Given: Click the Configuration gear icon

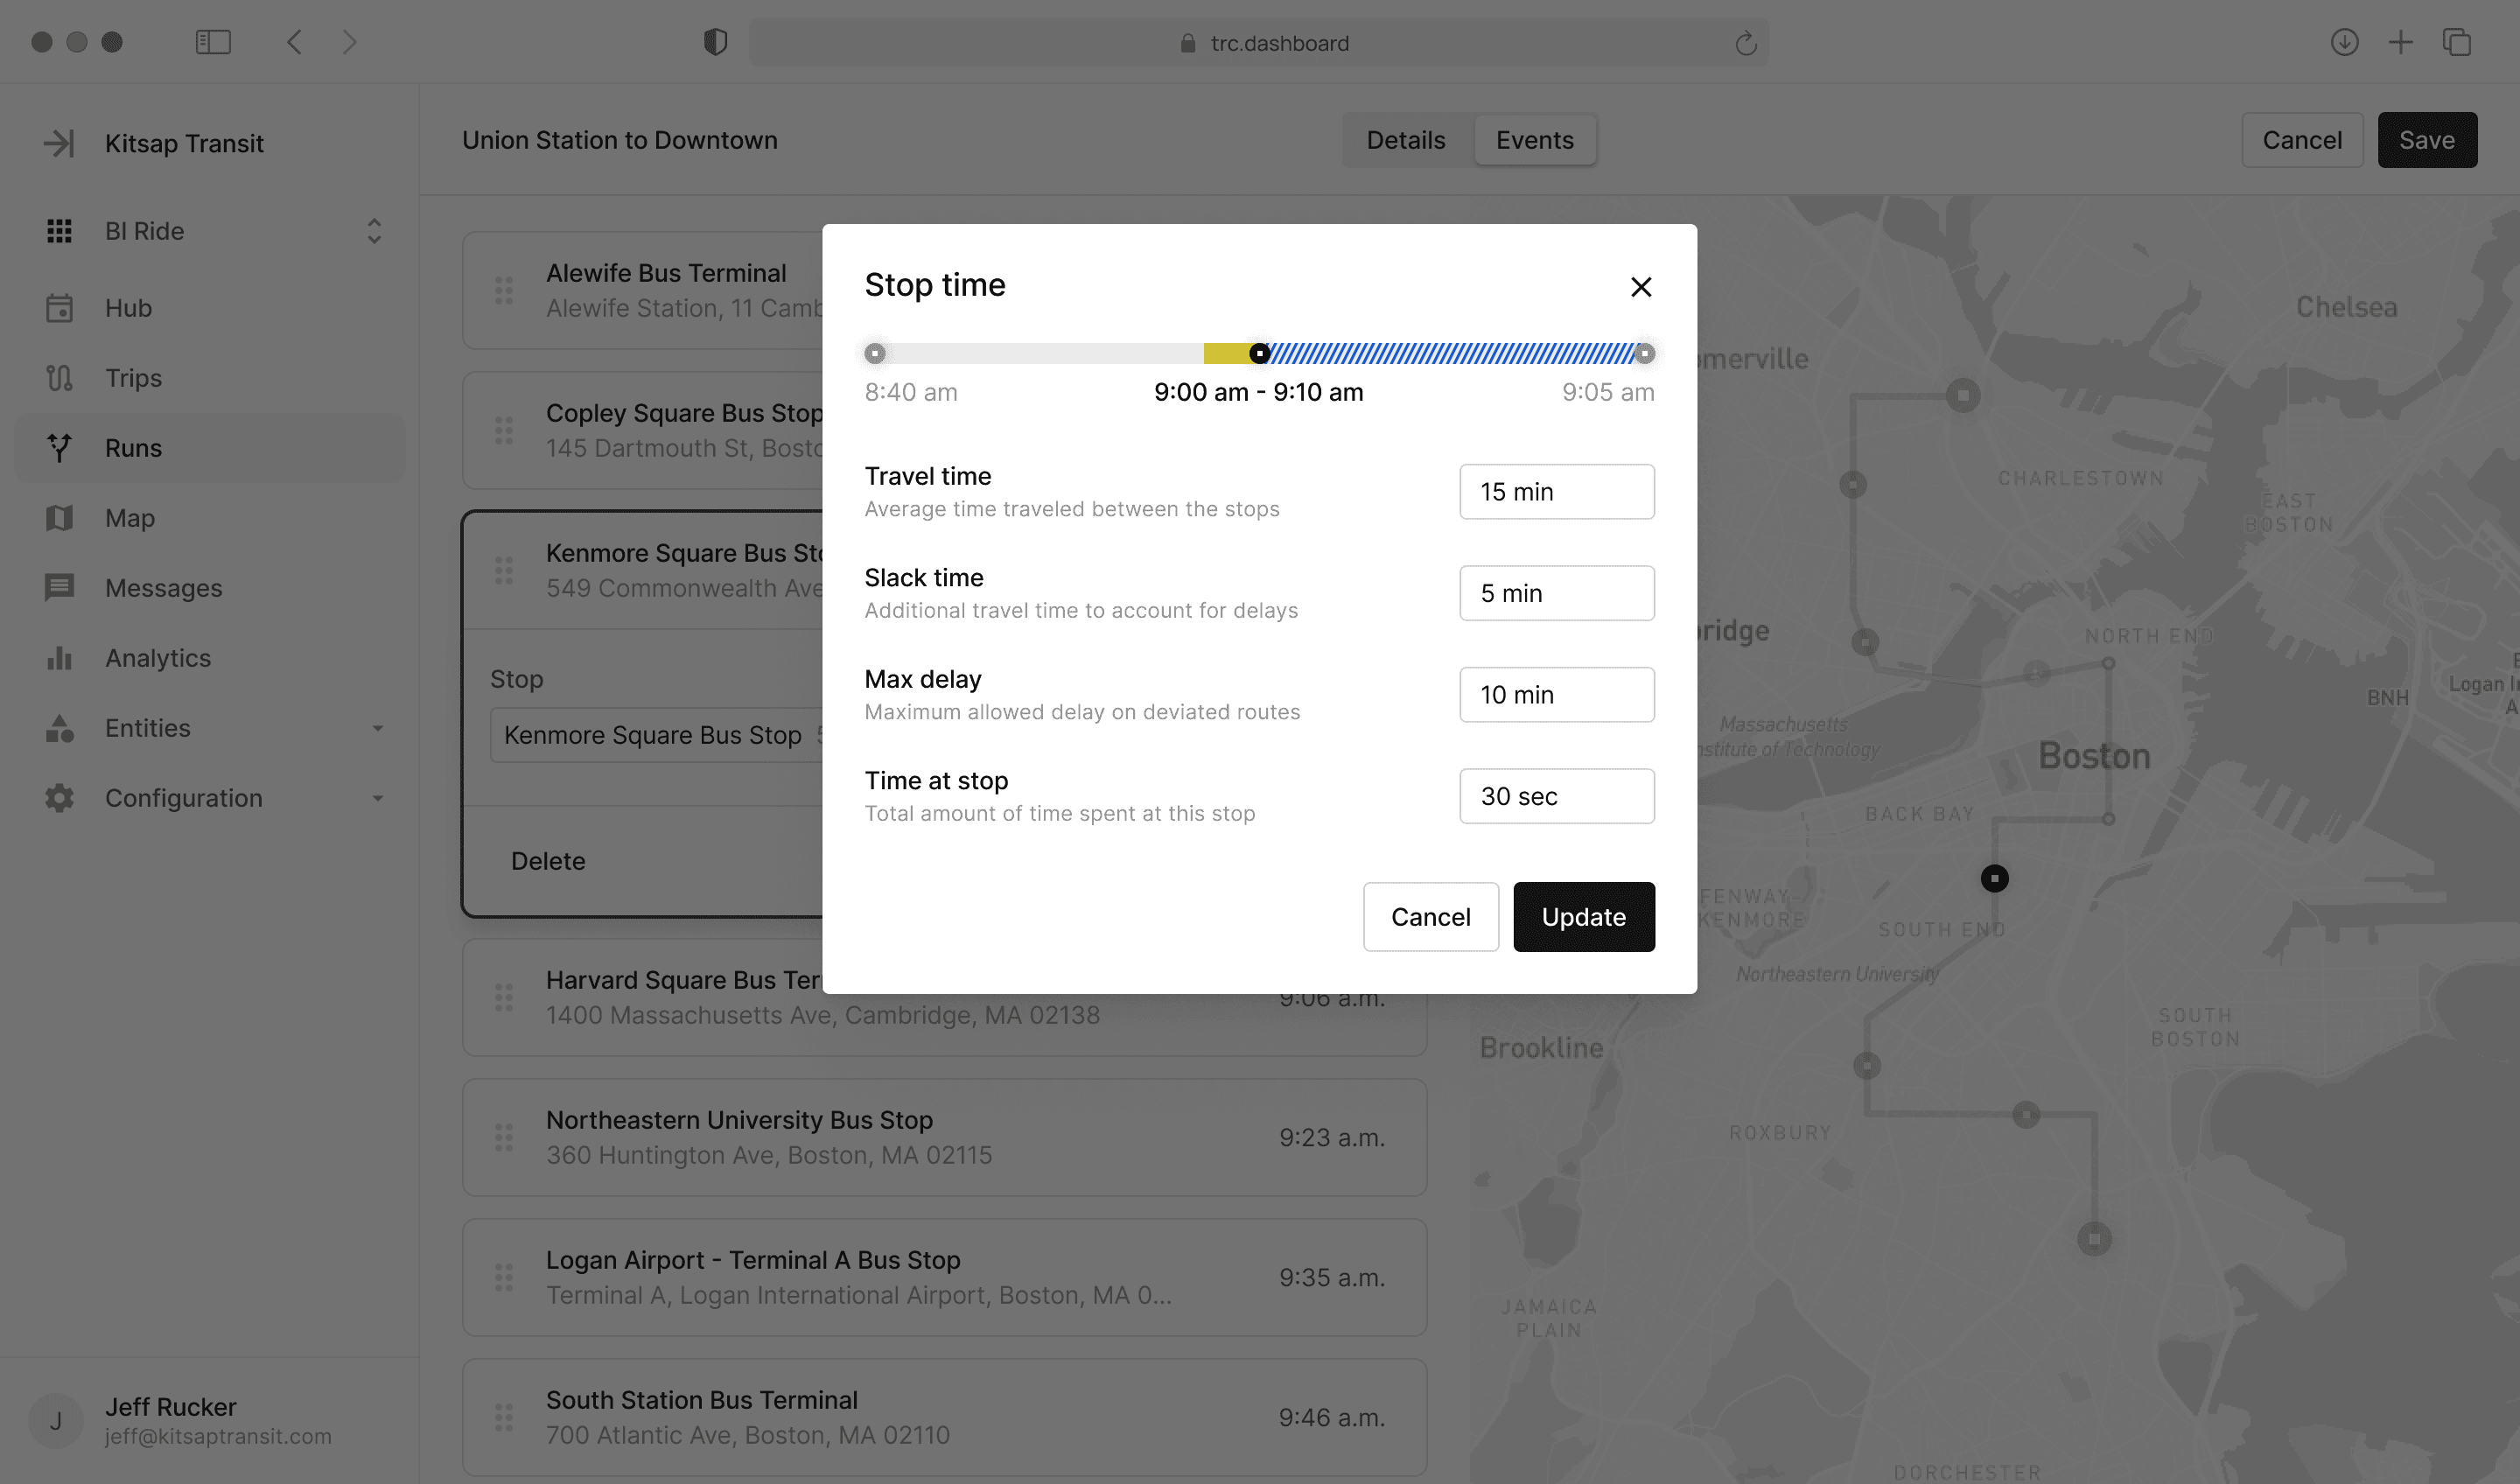Looking at the screenshot, I should [x=59, y=798].
